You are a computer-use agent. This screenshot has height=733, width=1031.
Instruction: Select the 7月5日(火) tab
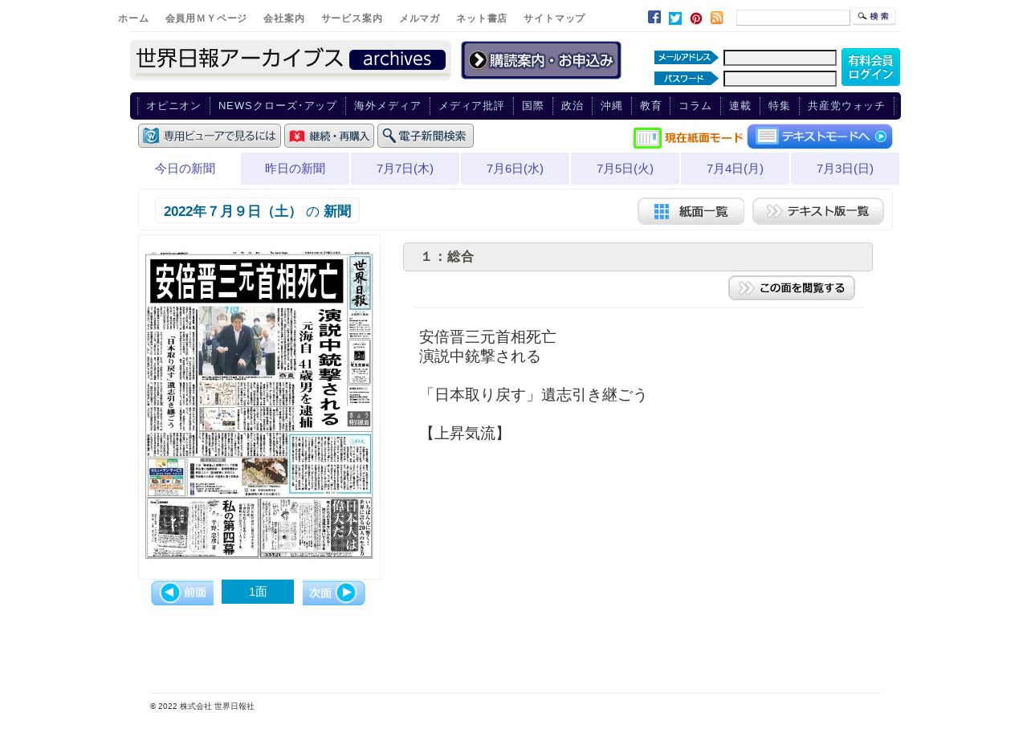tap(626, 169)
